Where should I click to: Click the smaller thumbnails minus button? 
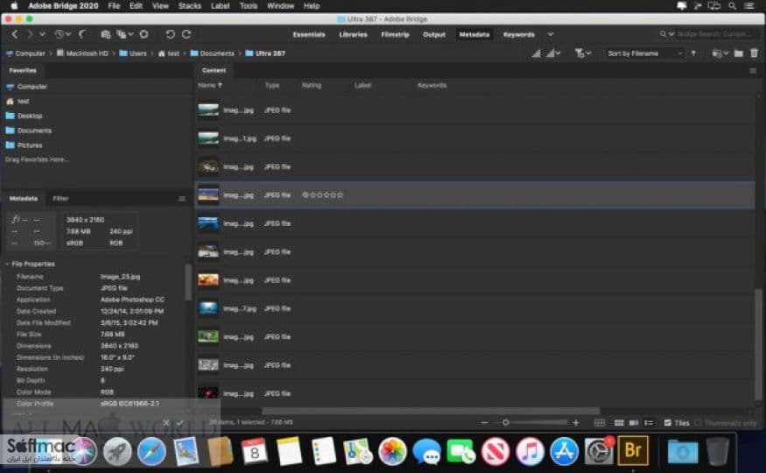(484, 423)
